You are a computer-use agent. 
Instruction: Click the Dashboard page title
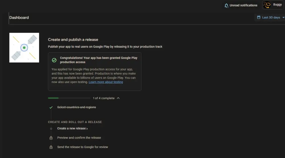(19, 18)
